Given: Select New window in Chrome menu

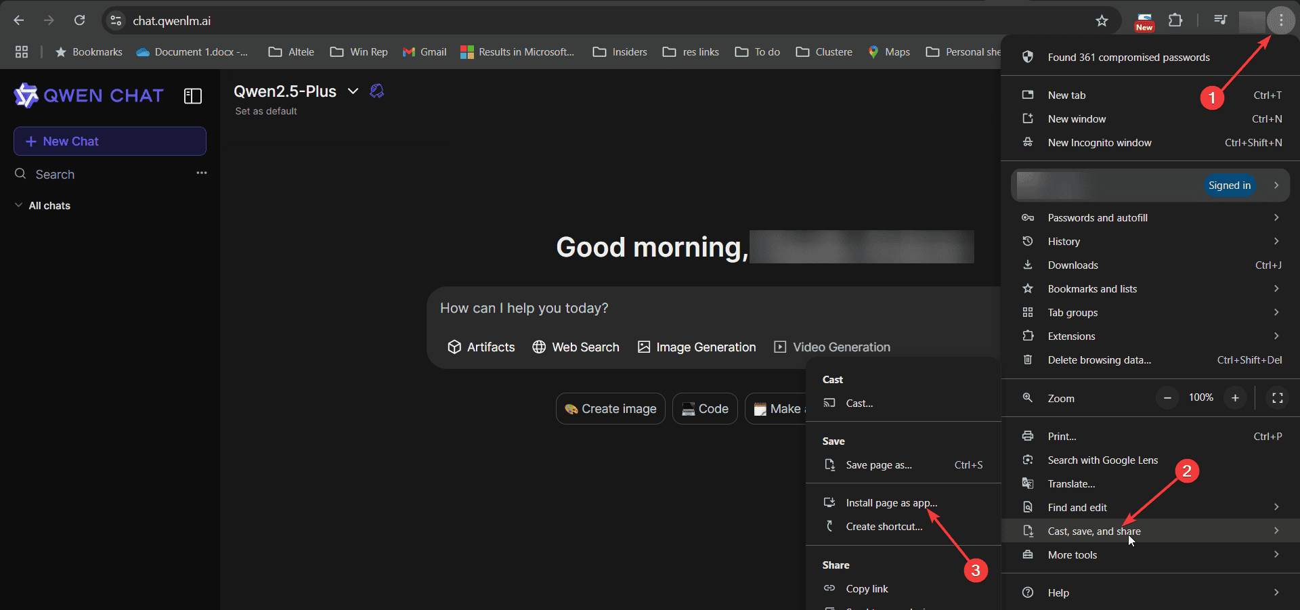Looking at the screenshot, I should pyautogui.click(x=1150, y=118).
